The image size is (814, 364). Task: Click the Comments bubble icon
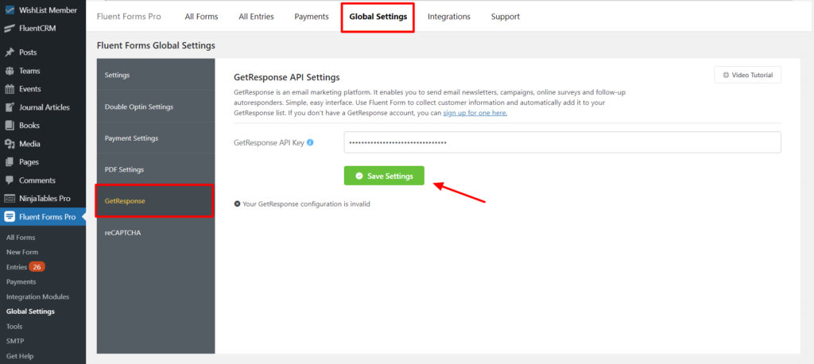10,180
